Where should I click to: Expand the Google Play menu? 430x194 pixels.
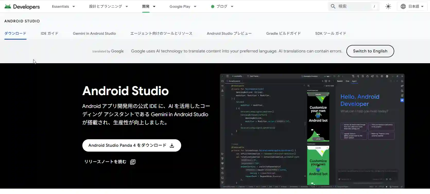pyautogui.click(x=183, y=6)
